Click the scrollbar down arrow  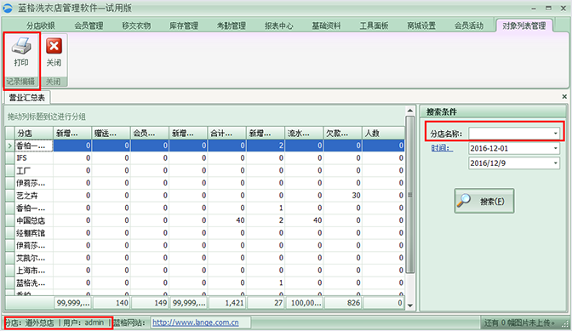point(410,305)
